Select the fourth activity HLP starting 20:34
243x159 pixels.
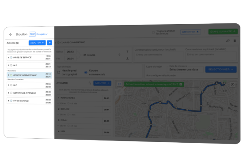click(x=29, y=85)
